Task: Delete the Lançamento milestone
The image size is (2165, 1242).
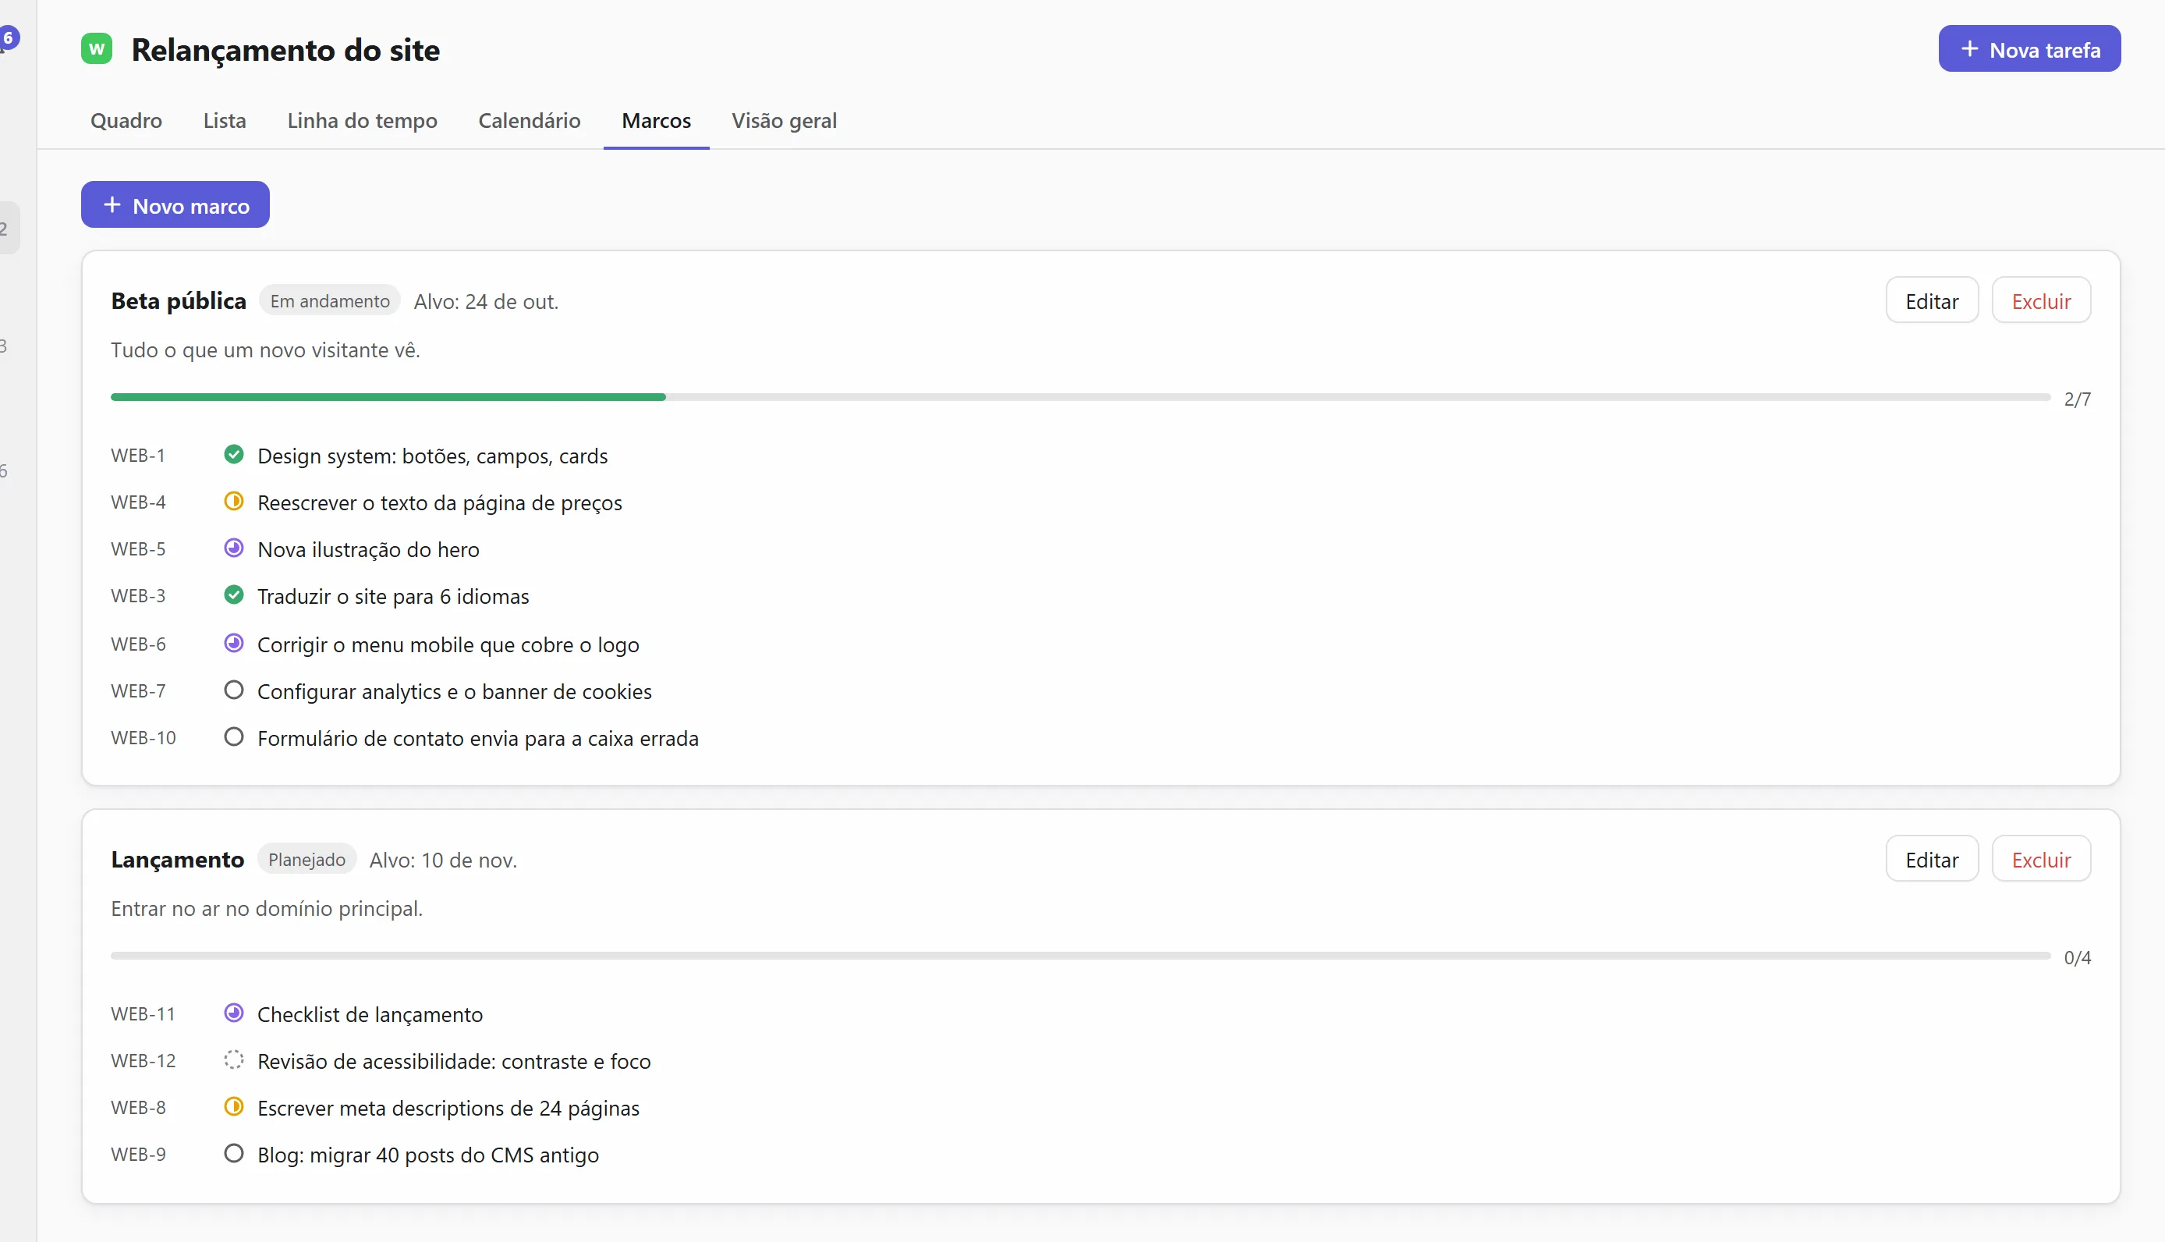Action: (2041, 860)
